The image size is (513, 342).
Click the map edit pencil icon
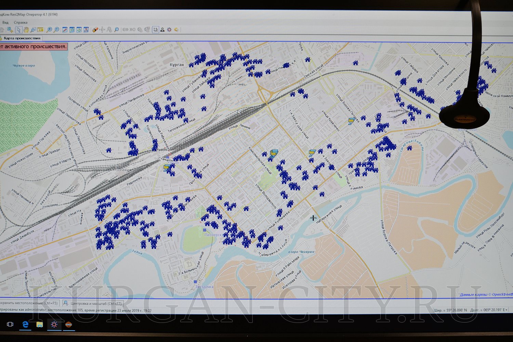click(65, 30)
